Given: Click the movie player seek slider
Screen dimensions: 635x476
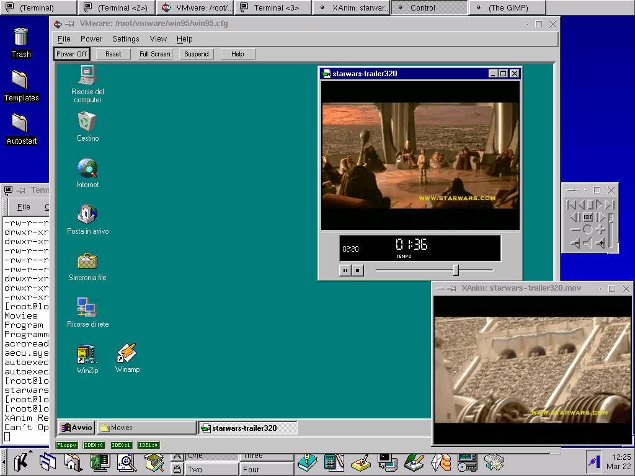Looking at the screenshot, I should click(456, 270).
